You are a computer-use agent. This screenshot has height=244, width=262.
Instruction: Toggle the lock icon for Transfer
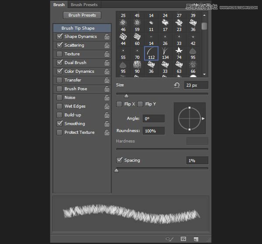point(107,80)
